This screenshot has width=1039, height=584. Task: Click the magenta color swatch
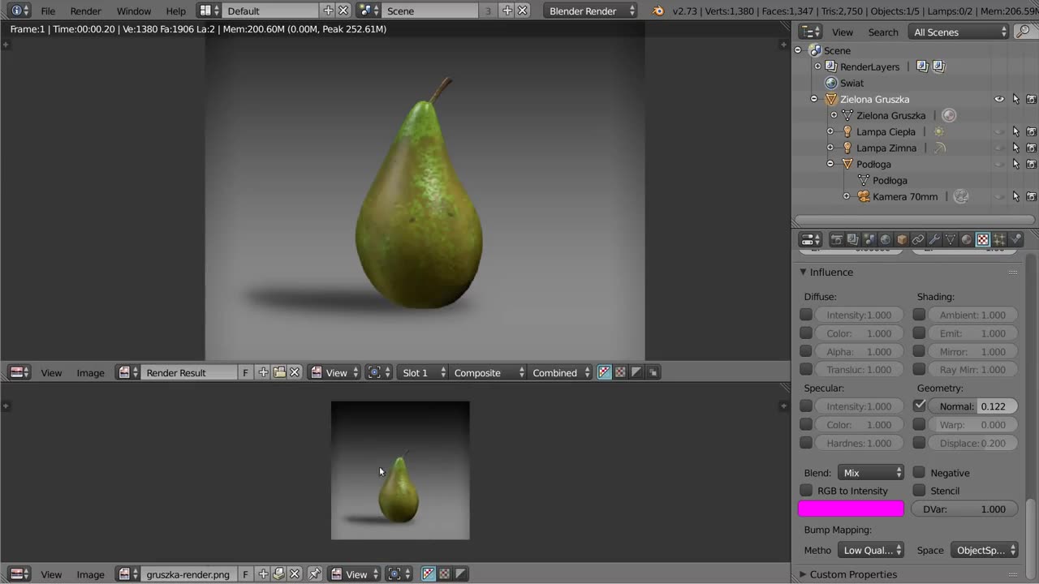click(x=850, y=509)
